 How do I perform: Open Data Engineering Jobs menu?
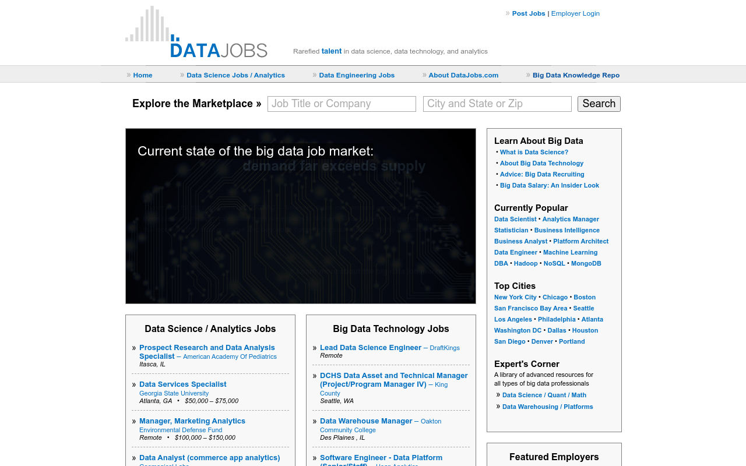pyautogui.click(x=357, y=75)
